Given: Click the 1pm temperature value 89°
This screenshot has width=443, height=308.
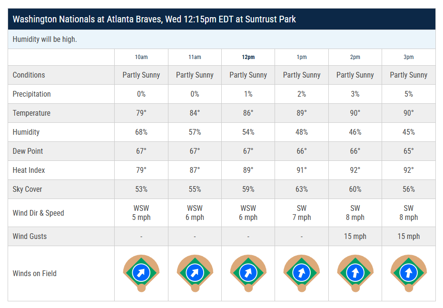Looking at the screenshot, I should (x=302, y=113).
